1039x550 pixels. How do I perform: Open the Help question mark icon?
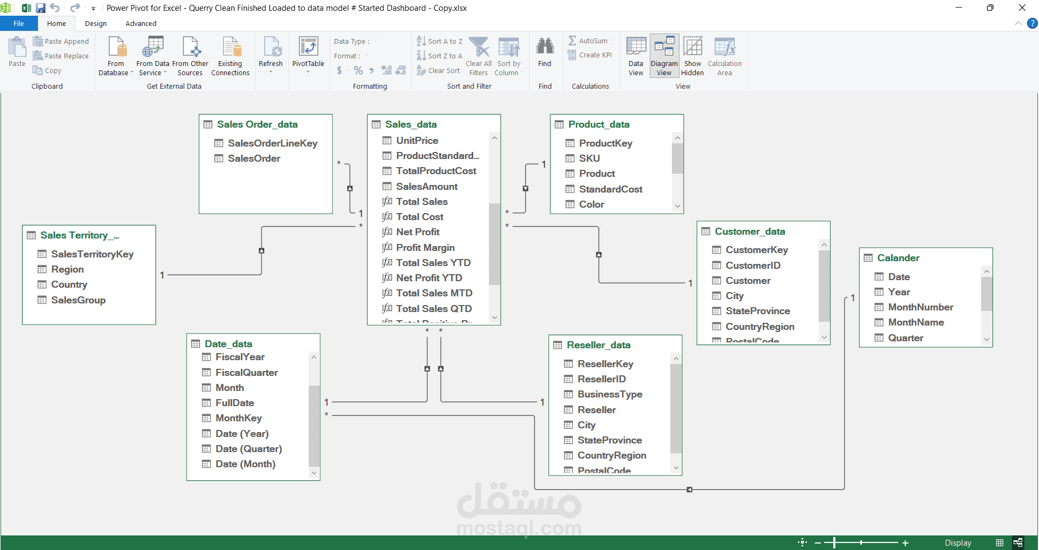[x=1033, y=23]
